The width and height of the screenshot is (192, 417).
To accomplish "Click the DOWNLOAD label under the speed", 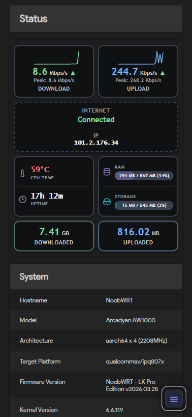I will click(54, 89).
